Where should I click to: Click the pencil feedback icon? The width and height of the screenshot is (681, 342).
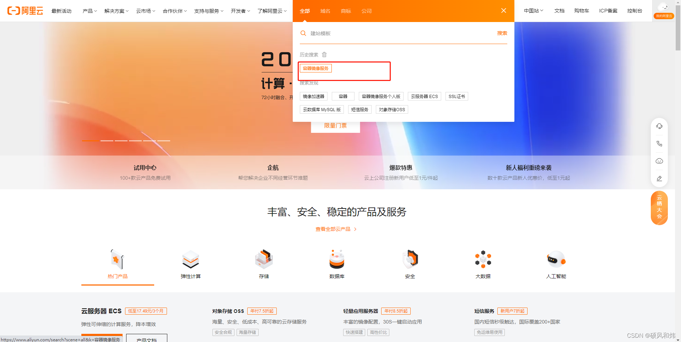coord(659,178)
